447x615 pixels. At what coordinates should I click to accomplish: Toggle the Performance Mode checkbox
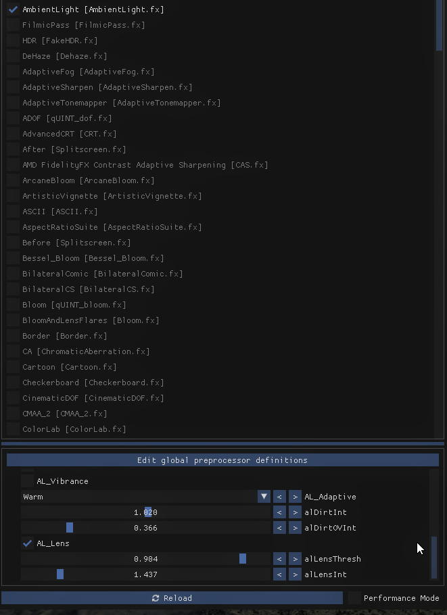[x=355, y=597]
